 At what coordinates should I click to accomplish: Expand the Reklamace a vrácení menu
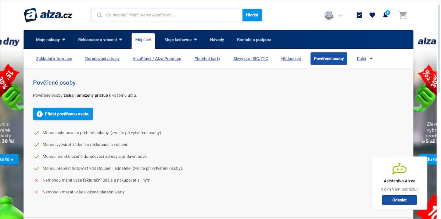point(100,40)
